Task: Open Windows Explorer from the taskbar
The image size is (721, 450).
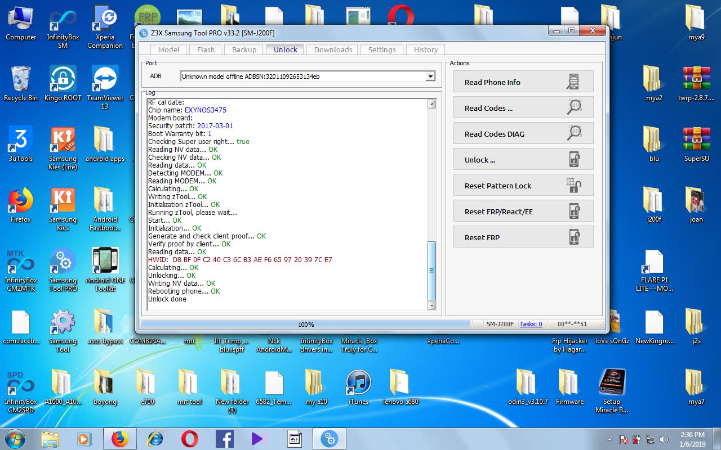Action: click(50, 439)
